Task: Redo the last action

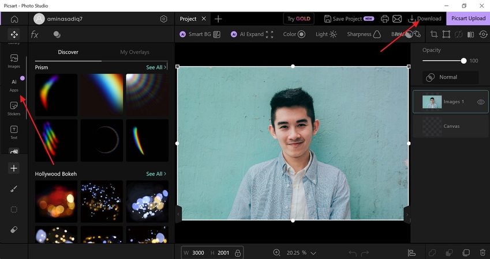Action: tap(365, 253)
